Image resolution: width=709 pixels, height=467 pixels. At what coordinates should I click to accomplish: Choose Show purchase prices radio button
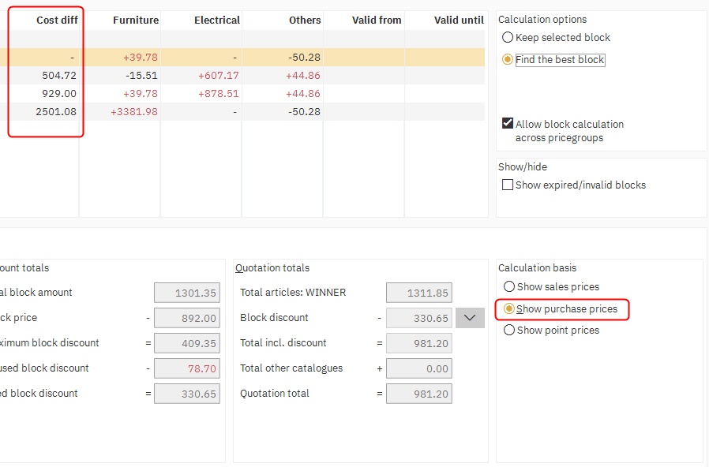point(509,309)
